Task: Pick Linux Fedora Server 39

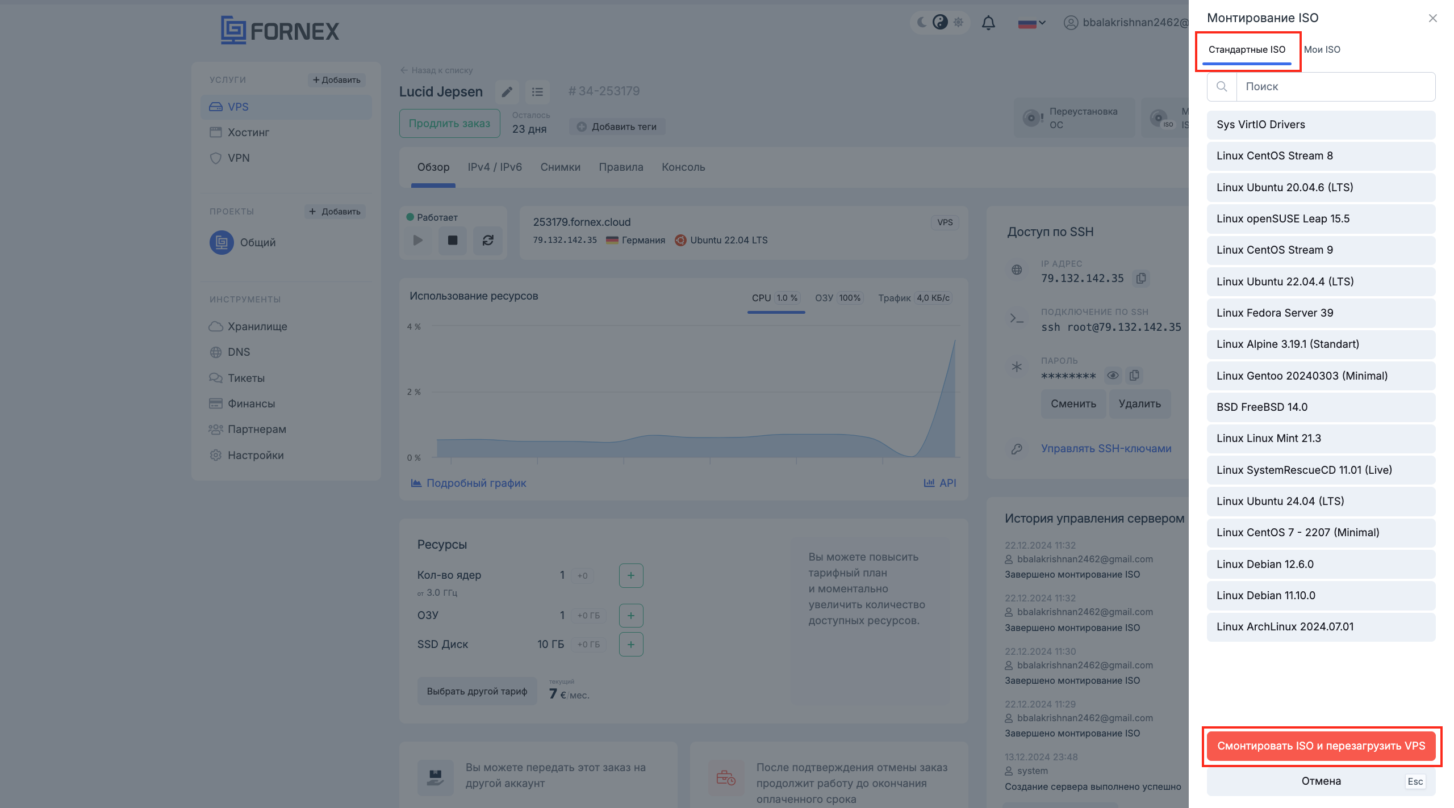Action: (x=1321, y=313)
